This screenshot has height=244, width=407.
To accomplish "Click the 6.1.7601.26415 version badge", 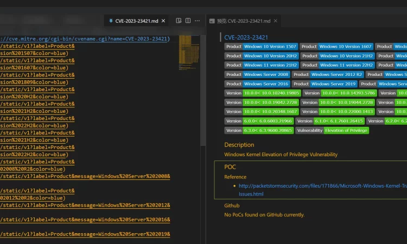I will tap(330, 121).
